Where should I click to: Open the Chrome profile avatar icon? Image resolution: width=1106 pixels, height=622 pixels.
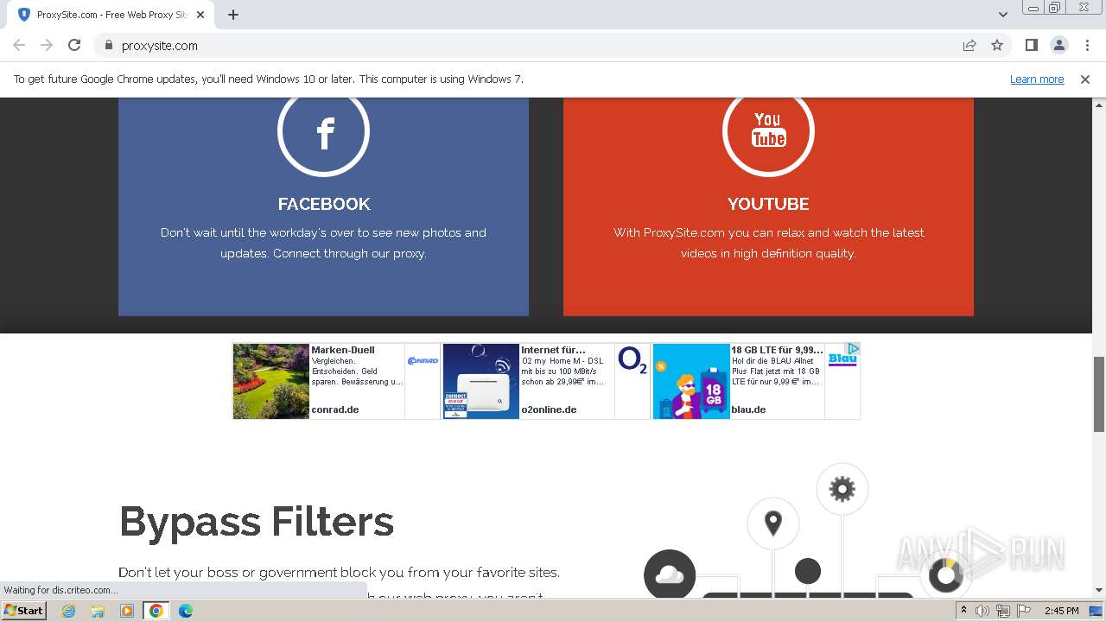(1058, 45)
